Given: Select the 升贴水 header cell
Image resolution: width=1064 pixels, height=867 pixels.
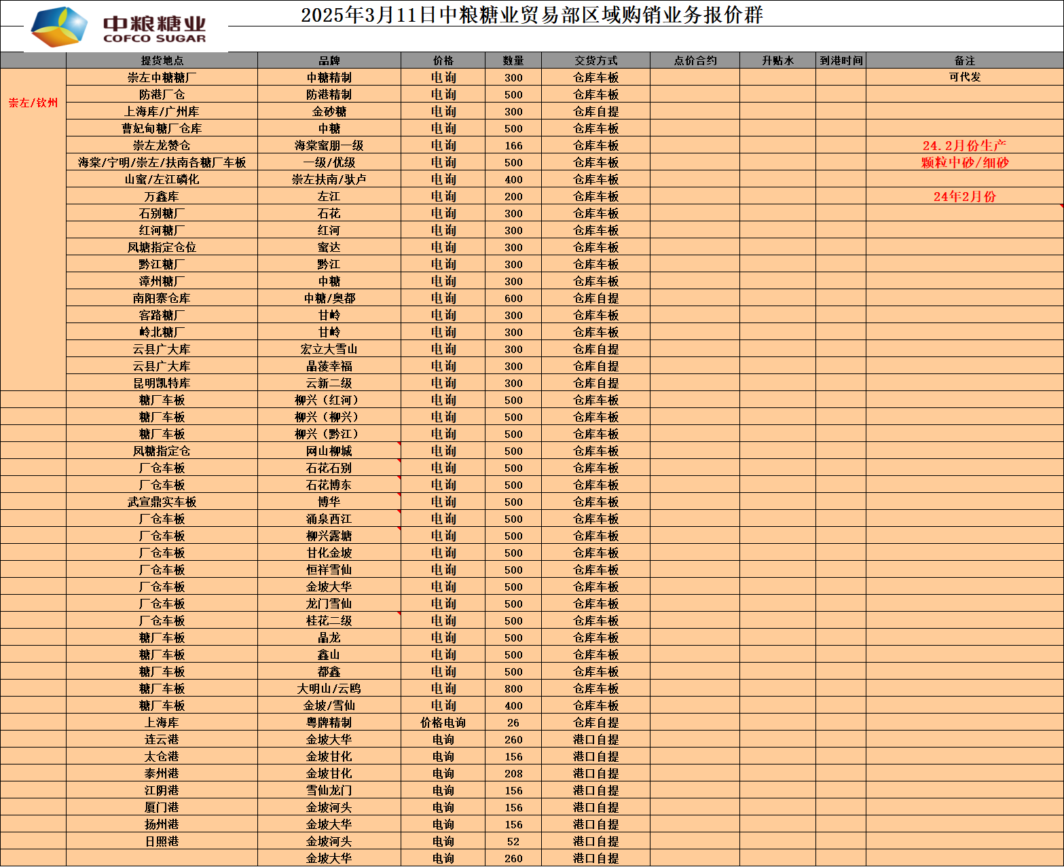Looking at the screenshot, I should (x=777, y=60).
